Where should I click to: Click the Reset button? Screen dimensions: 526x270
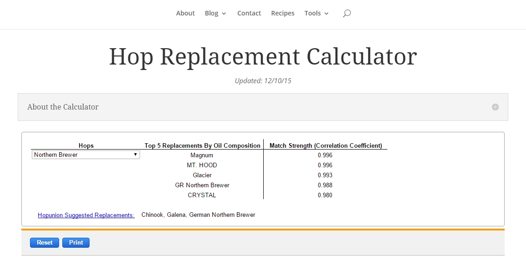(x=45, y=243)
